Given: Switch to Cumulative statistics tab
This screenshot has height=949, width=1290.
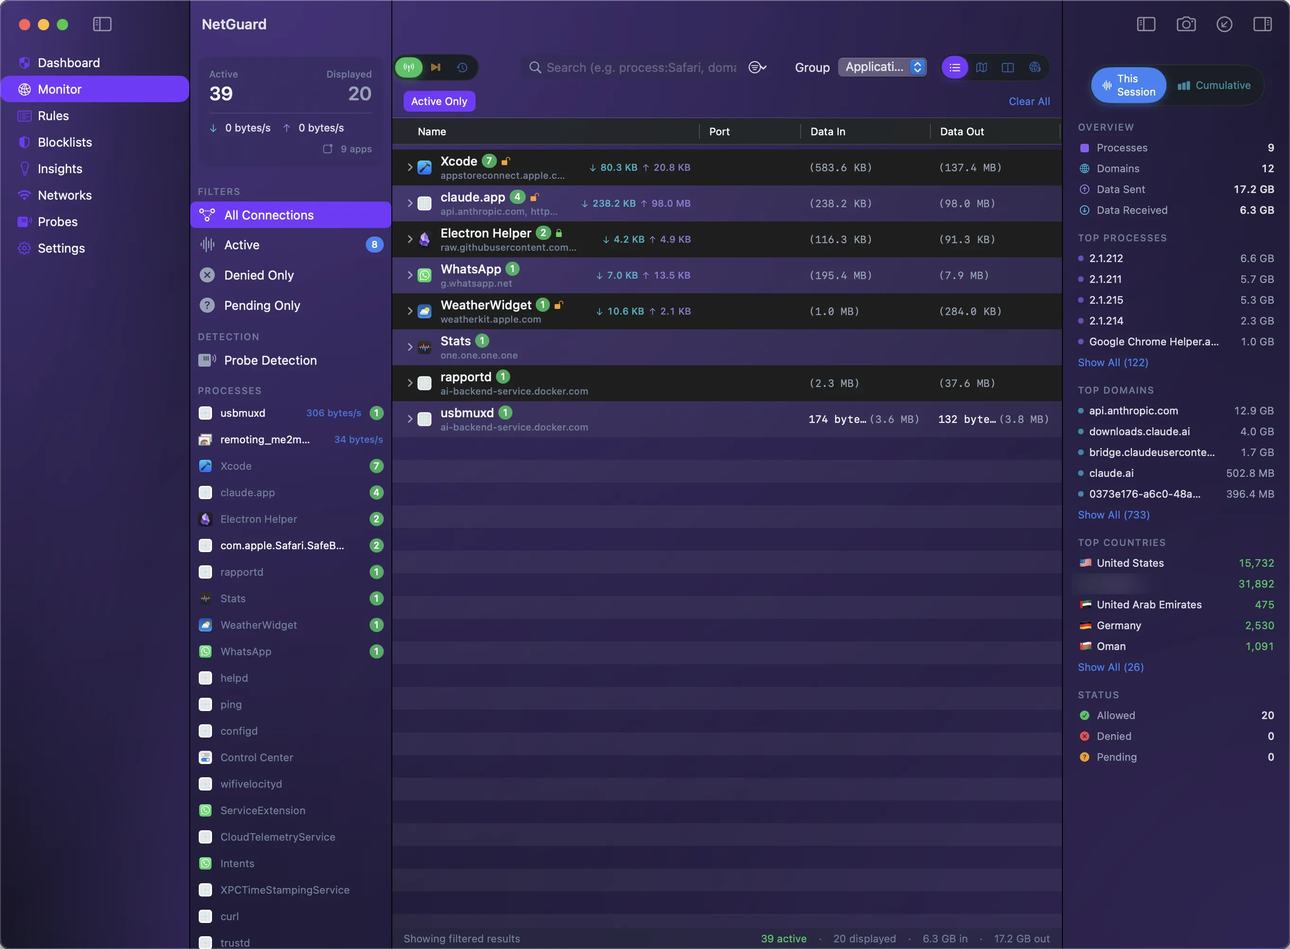Looking at the screenshot, I should point(1214,85).
